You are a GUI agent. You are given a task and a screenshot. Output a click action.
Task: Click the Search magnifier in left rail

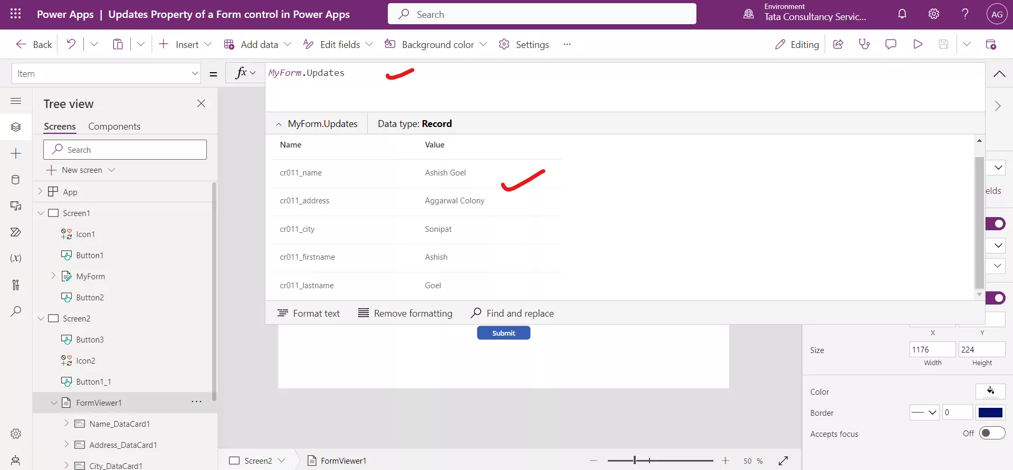tap(16, 311)
